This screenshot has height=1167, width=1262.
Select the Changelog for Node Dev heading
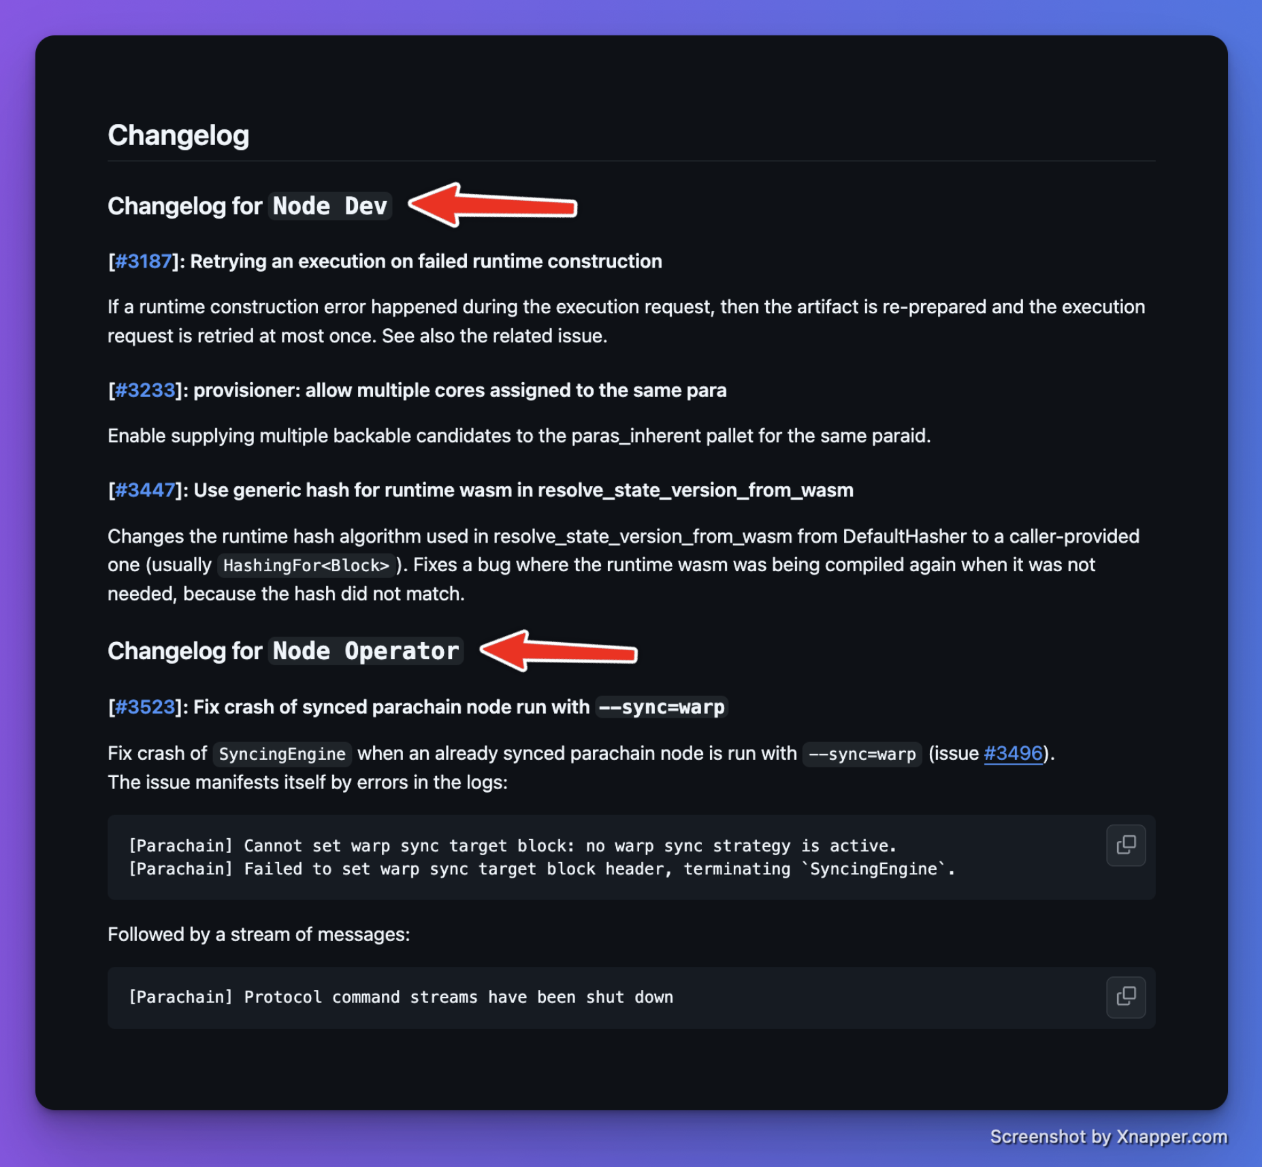pos(249,206)
